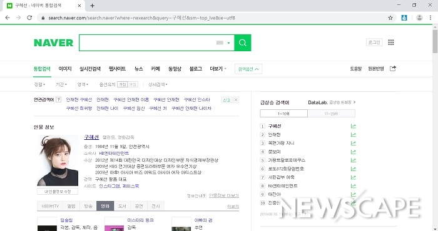Click trending keyword 서민갑부 어죽
Image resolution: width=438 pixels, height=231 pixels.
[x=281, y=177]
